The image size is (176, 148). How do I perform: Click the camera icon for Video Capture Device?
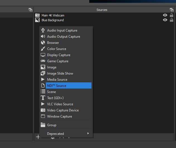[43, 110]
